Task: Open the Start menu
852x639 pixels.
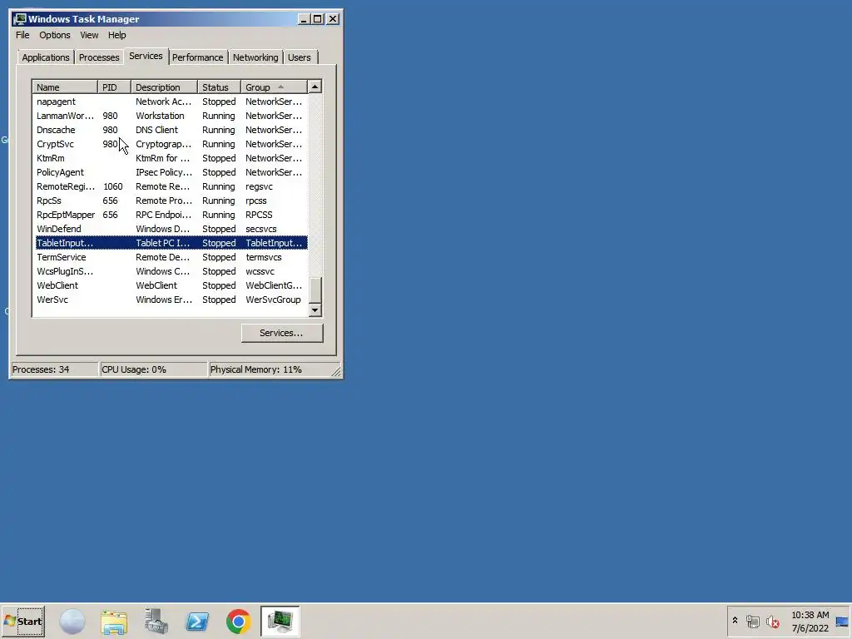Action: (x=23, y=621)
